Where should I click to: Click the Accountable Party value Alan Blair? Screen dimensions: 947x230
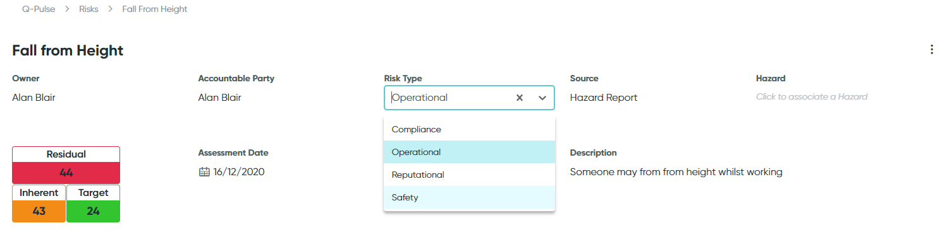[x=220, y=98]
